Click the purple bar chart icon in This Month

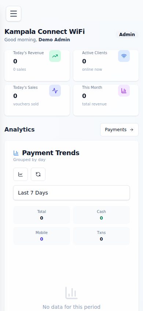click(124, 91)
